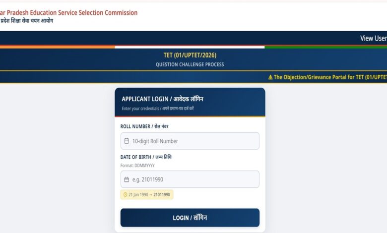Focus the Date of Birth input field
Screen dimensions: 387x233
[190, 179]
